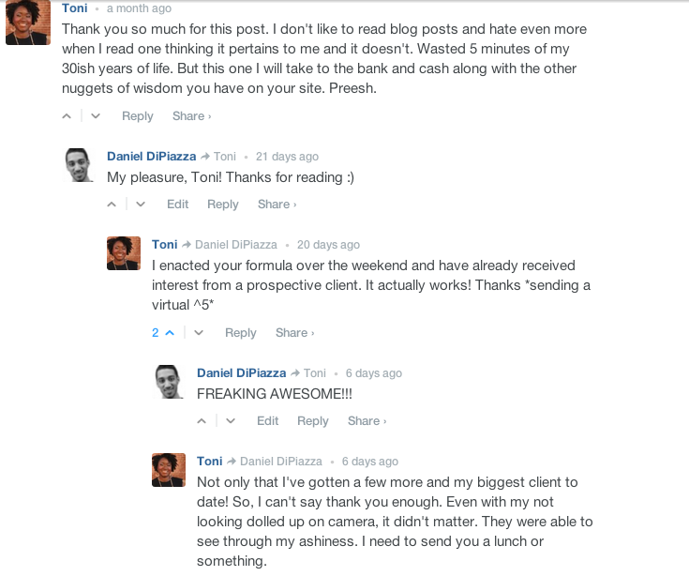Downvote the "FREAKING AWESOME!!!" comment
Image resolution: width=689 pixels, height=576 pixels.
pos(230,421)
